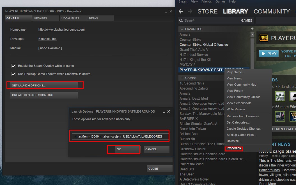Minimize the Launch Options dialog
Viewport: 296px width, 185px height.
pos(164,112)
